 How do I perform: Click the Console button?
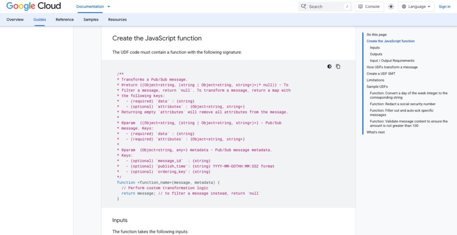click(369, 6)
